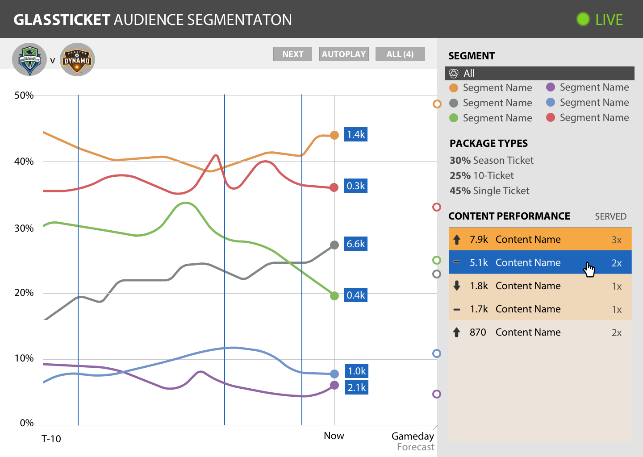
Task: Click the All segment icon
Action: pos(454,73)
